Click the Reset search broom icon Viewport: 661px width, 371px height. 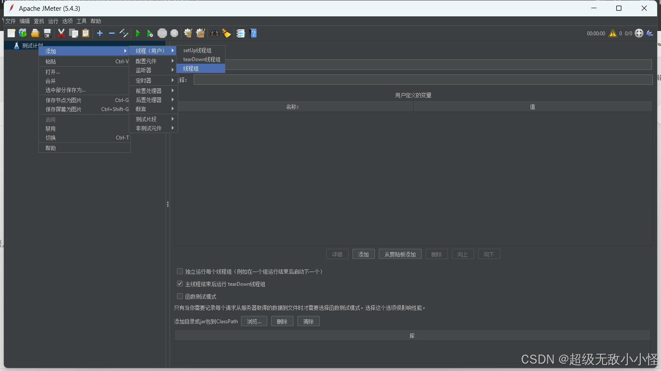point(226,33)
